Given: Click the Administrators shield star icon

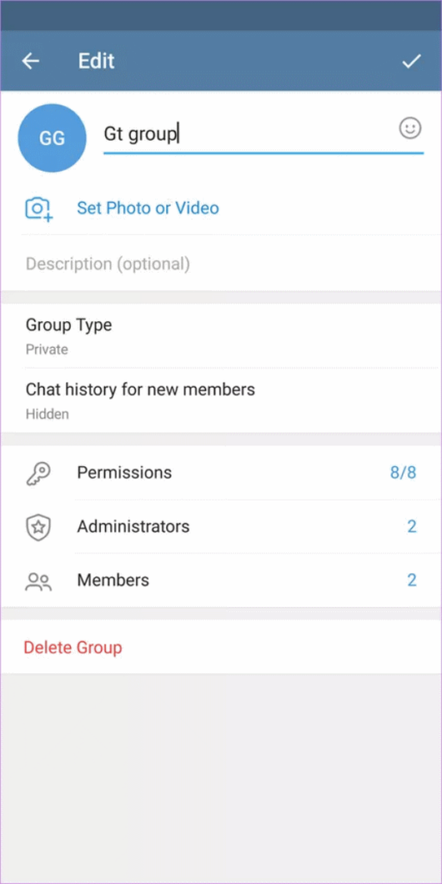Looking at the screenshot, I should (38, 527).
